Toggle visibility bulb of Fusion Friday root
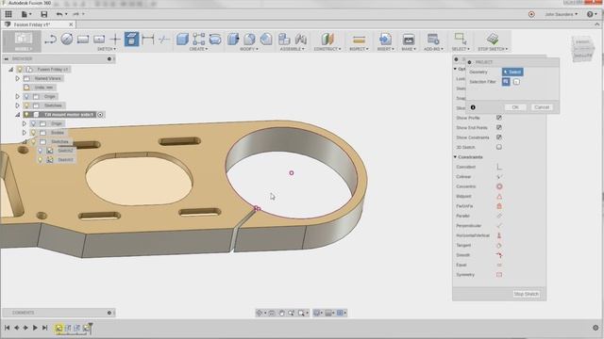 click(x=20, y=69)
